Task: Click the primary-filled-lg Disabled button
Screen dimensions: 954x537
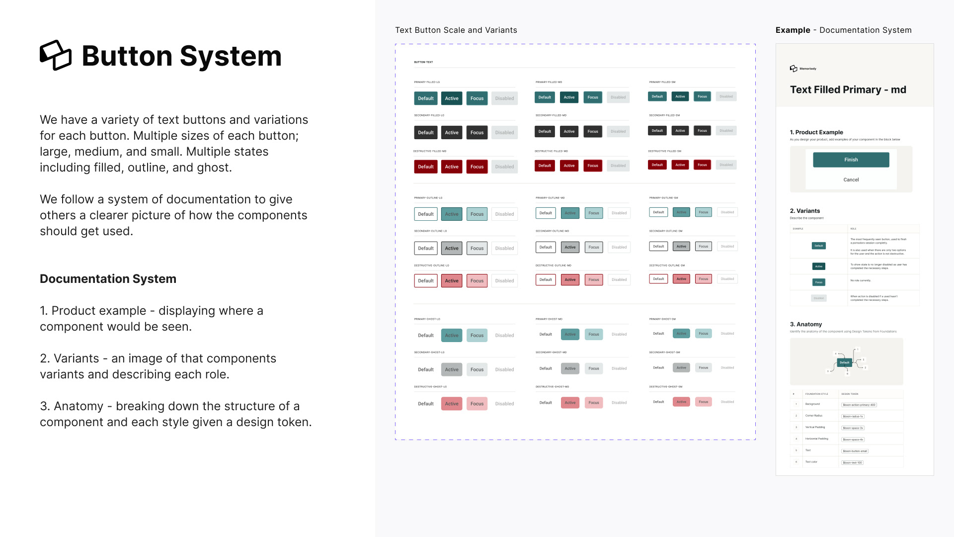Action: (504, 98)
